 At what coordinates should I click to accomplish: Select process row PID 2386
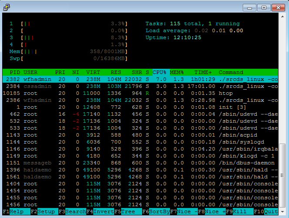coord(140,100)
